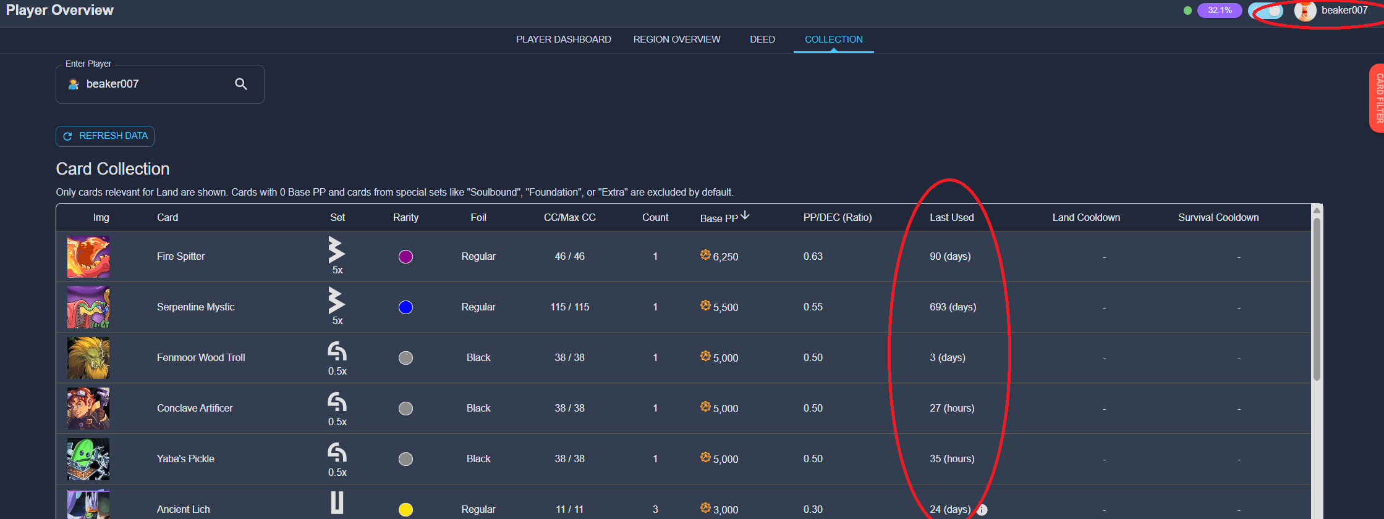
Task: Switch to the Player Dashboard tab
Action: tap(563, 39)
